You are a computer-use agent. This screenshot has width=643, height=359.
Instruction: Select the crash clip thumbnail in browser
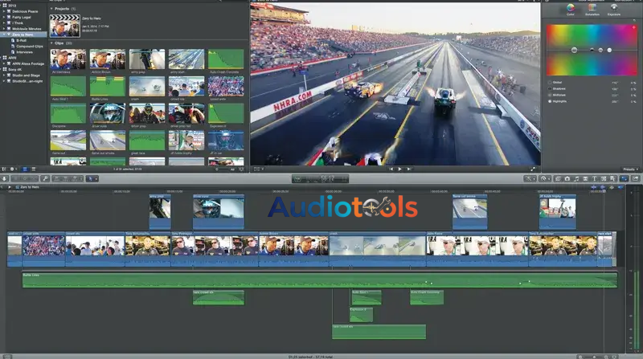pos(147,86)
